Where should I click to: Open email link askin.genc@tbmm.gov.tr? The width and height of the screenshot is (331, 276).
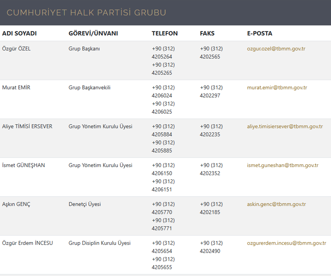[277, 204]
